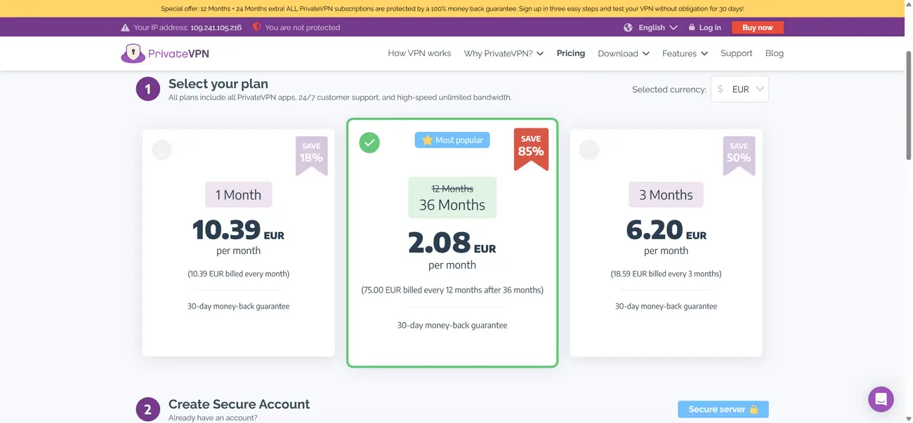Expand the Download menu
Screen dimensions: 913x423
624,53
